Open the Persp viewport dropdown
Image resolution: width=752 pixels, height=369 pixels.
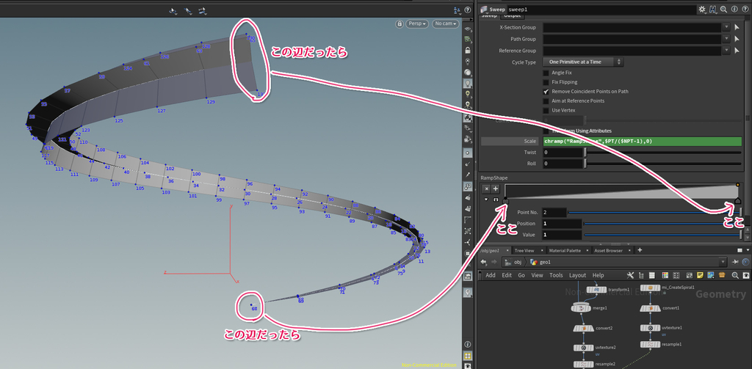(x=417, y=23)
